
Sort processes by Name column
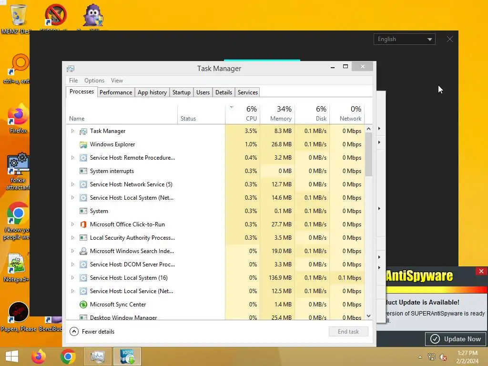pos(122,113)
